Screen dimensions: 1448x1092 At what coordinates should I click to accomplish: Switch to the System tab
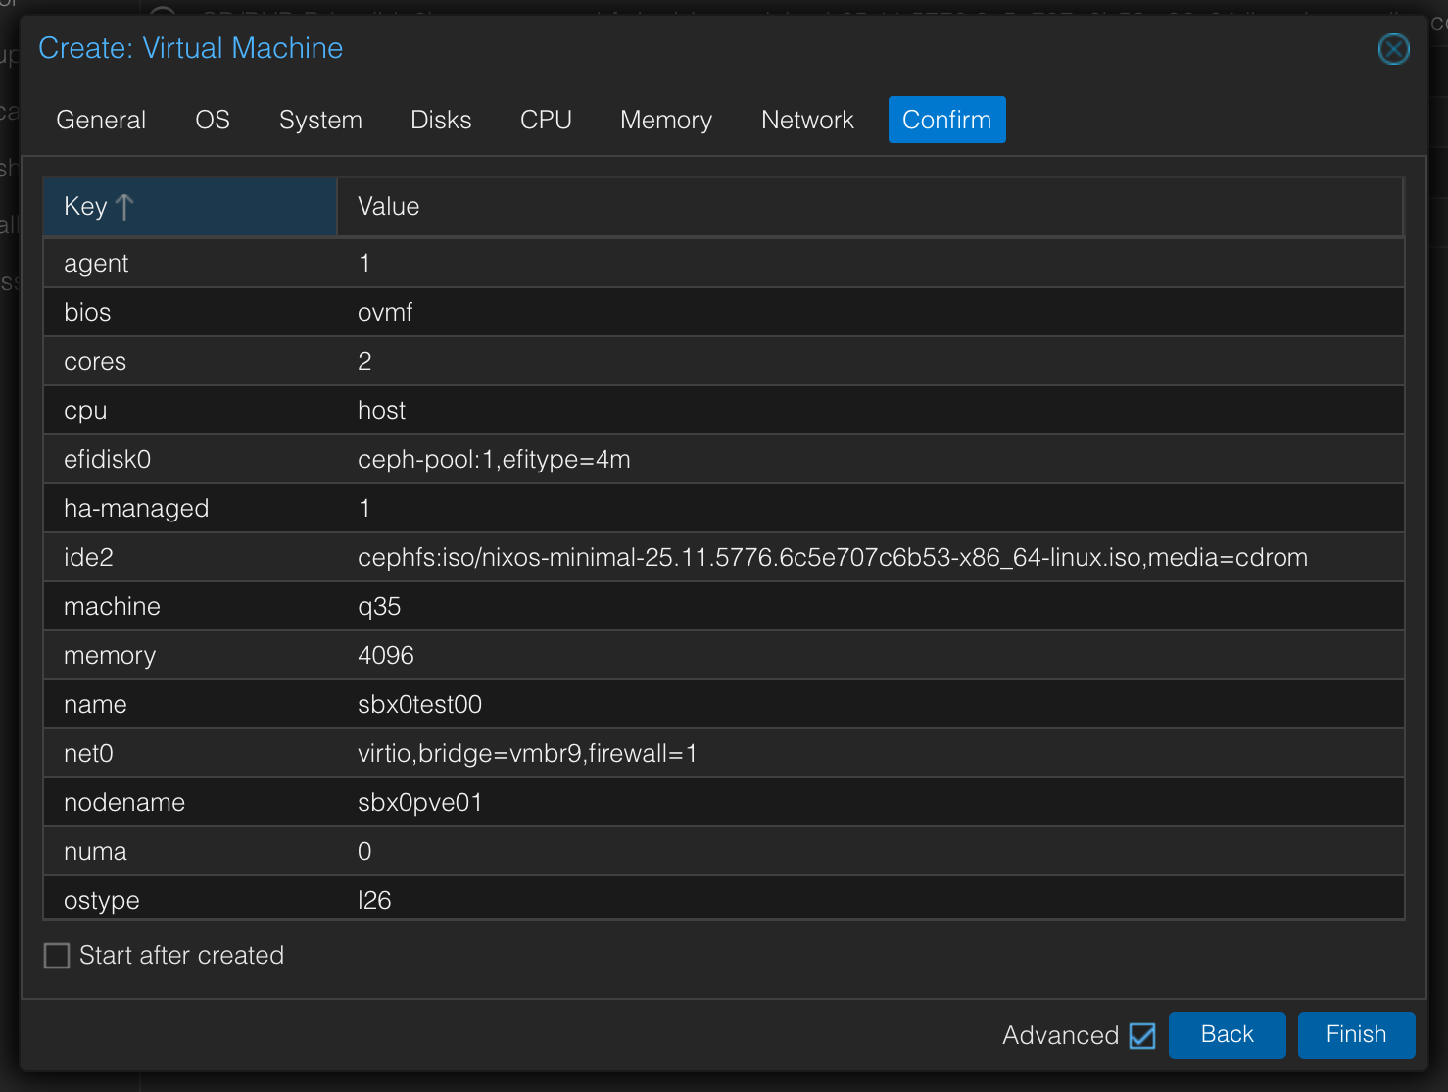[320, 119]
